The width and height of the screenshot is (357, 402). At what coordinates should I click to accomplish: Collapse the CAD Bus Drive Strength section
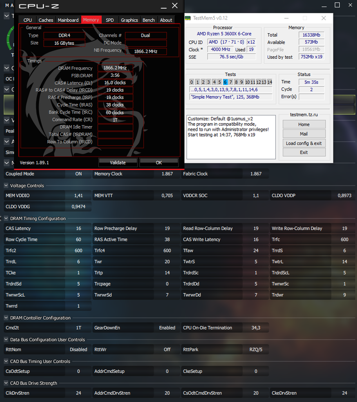(x=6, y=383)
